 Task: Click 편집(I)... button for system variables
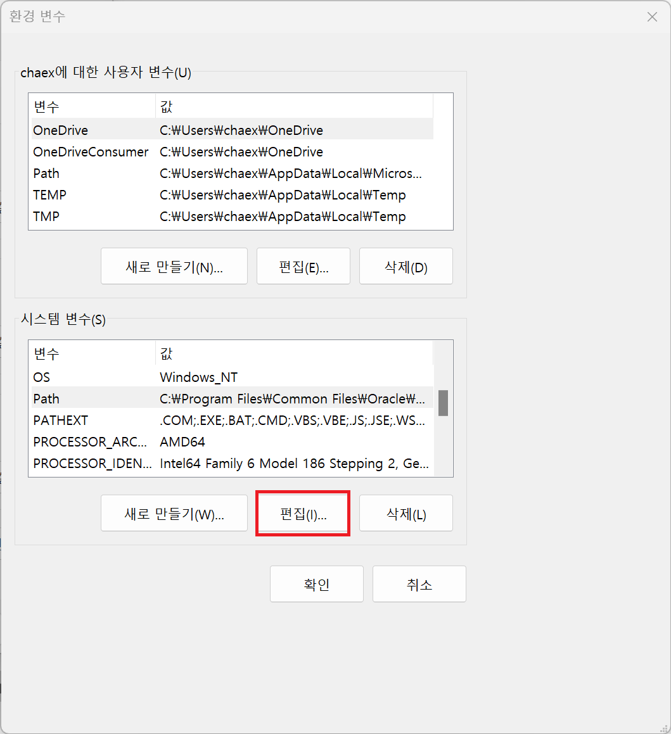click(304, 513)
